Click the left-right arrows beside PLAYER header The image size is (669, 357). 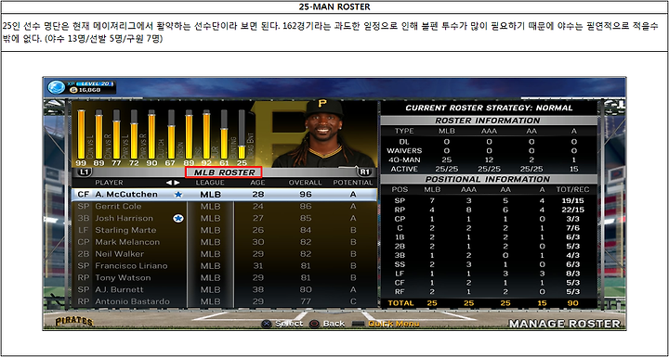click(173, 183)
